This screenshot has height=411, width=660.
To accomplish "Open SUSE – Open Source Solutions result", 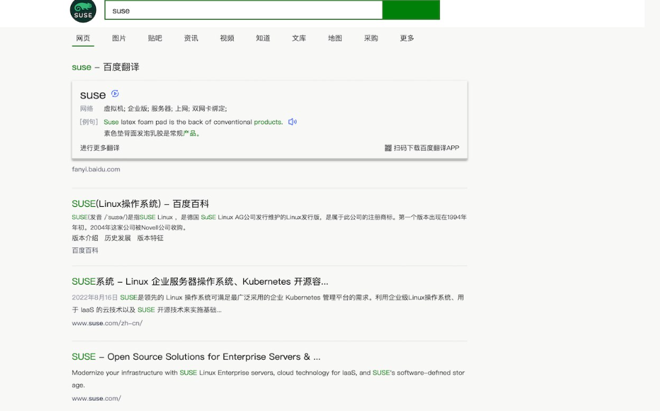I will 196,357.
